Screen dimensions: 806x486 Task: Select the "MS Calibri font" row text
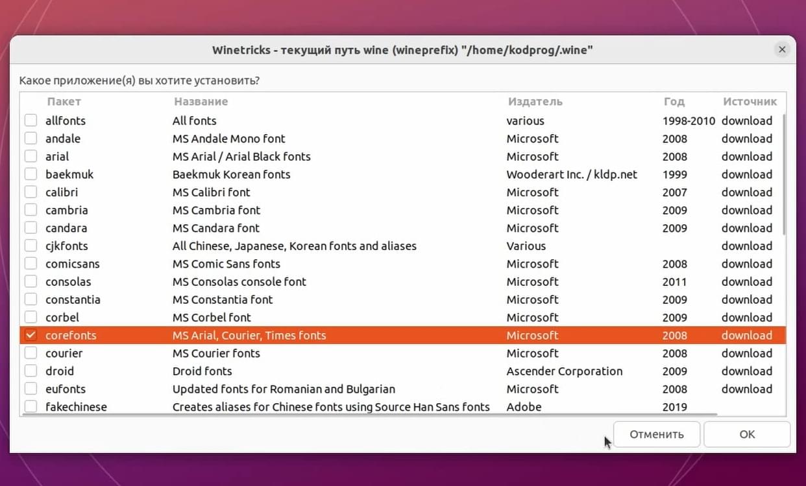(x=211, y=192)
